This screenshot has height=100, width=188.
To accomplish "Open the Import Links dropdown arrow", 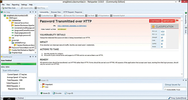I will 33,8.
